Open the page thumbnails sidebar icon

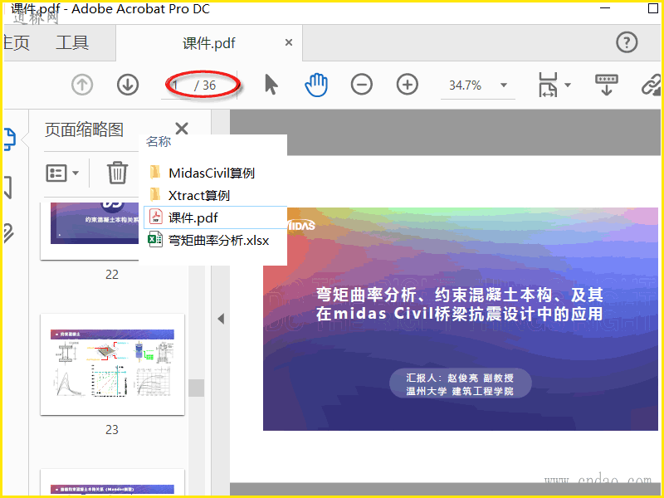pyautogui.click(x=9, y=139)
